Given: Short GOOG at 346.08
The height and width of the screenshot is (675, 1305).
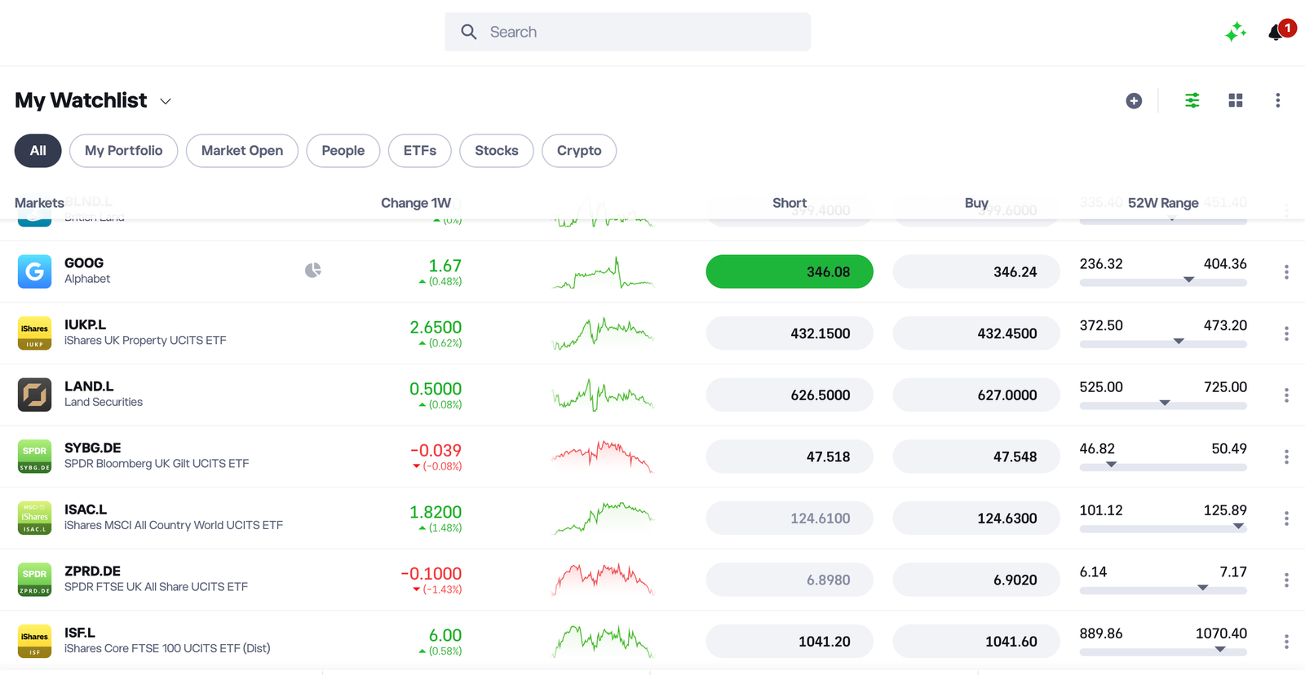Looking at the screenshot, I should 790,271.
